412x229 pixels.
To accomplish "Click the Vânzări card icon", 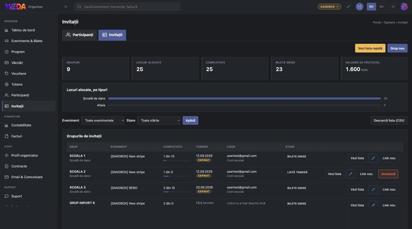I will pos(7,63).
